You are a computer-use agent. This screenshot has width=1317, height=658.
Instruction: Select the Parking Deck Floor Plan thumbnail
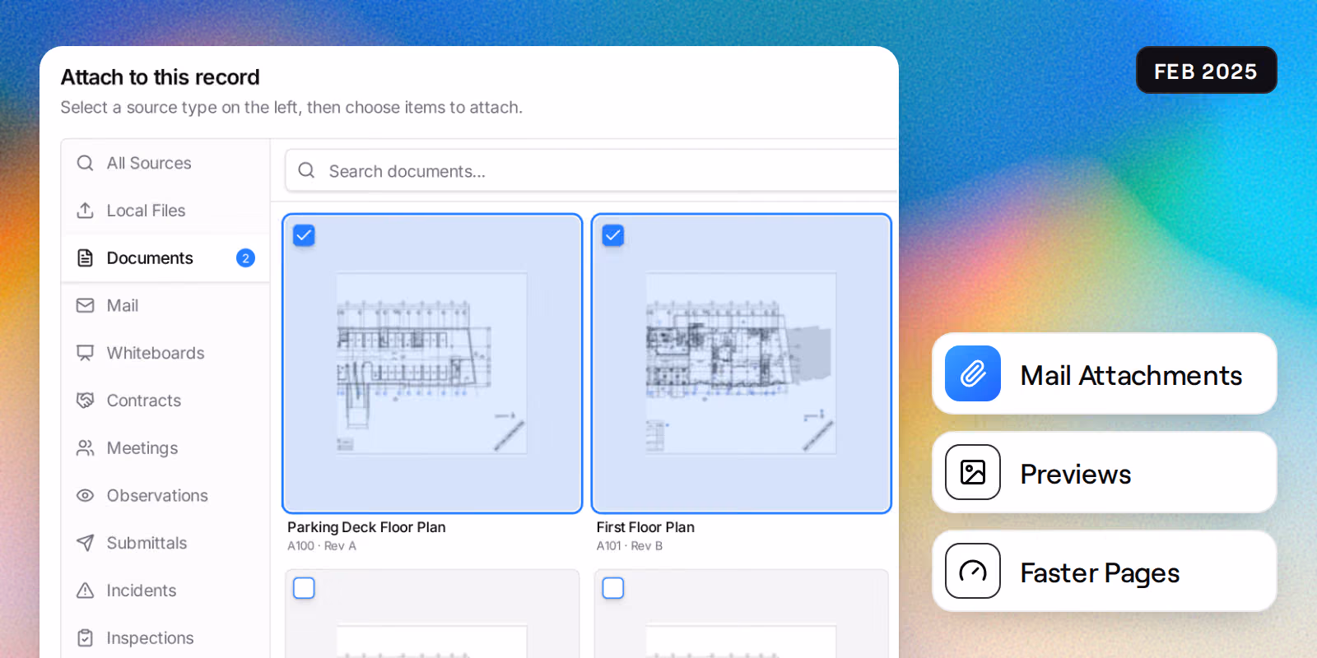tap(432, 364)
